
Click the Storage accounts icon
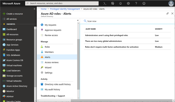4,76
